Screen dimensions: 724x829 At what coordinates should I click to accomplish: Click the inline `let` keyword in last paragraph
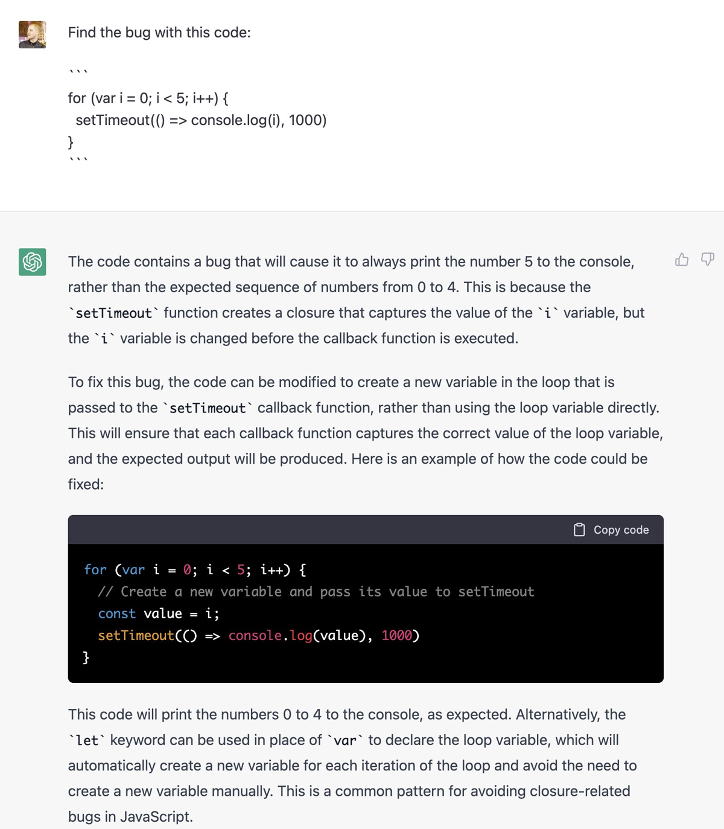coord(87,740)
